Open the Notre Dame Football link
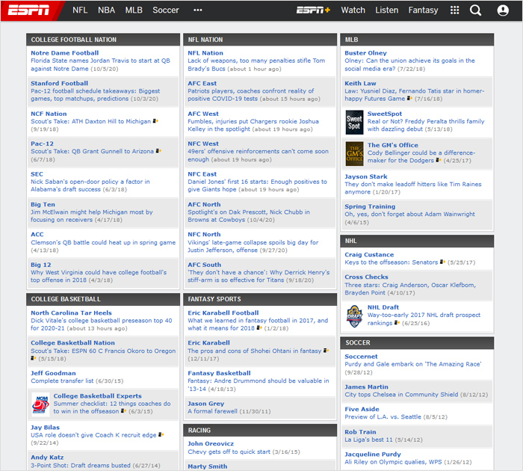This screenshot has height=471, width=523. (65, 53)
